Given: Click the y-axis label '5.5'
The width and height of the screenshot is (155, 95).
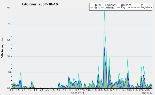Looking at the screenshot, I should [x=9, y=40].
